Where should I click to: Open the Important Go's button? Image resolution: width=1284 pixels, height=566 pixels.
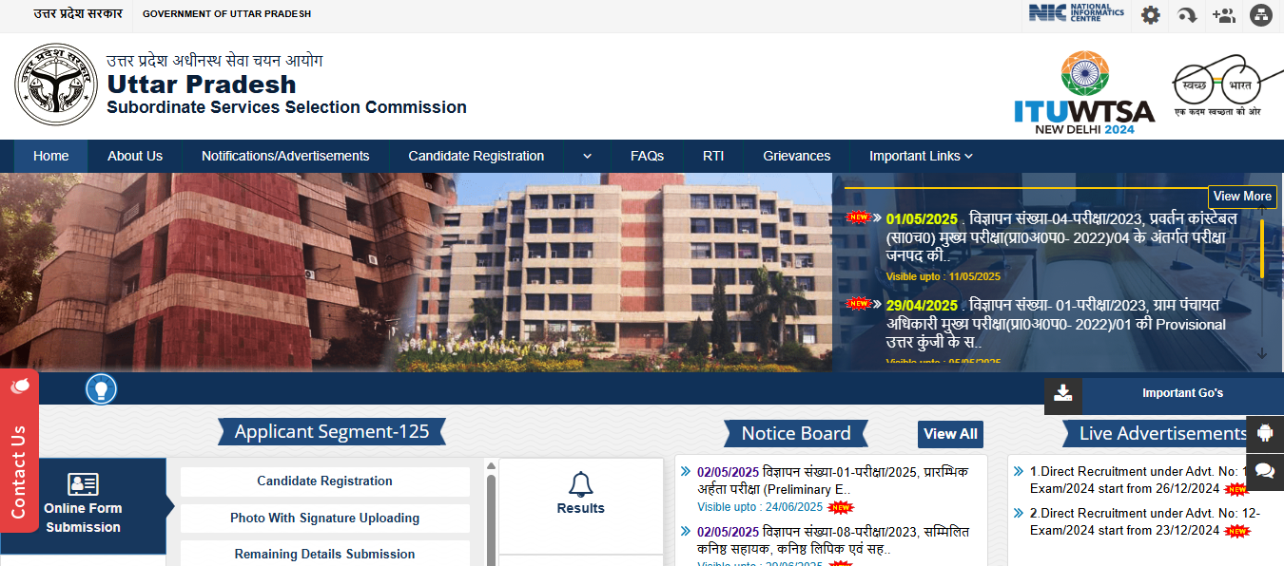[1182, 393]
